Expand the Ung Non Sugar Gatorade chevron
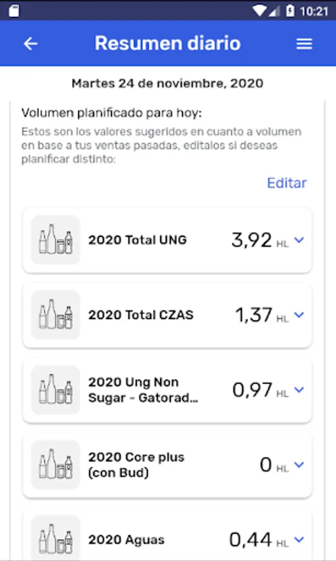Viewport: 336px width, 561px height. (x=299, y=390)
